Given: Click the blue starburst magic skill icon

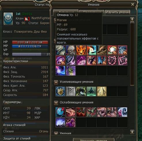Looking at the screenshot, I should 60,71.
